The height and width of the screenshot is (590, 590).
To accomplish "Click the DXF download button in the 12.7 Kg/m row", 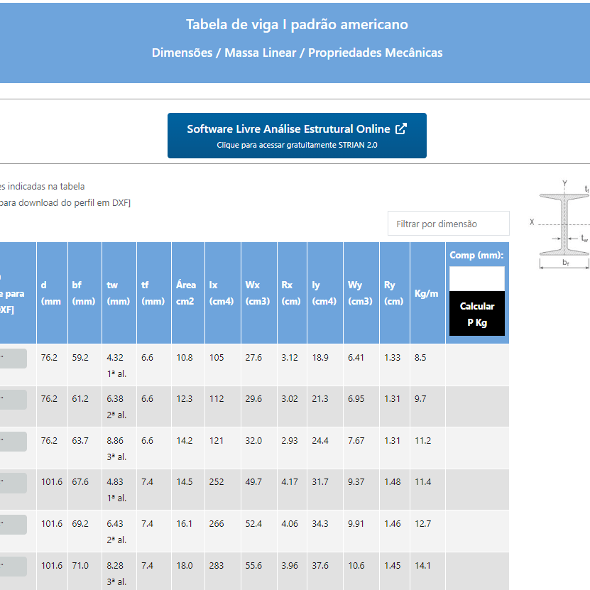I will 13,525.
